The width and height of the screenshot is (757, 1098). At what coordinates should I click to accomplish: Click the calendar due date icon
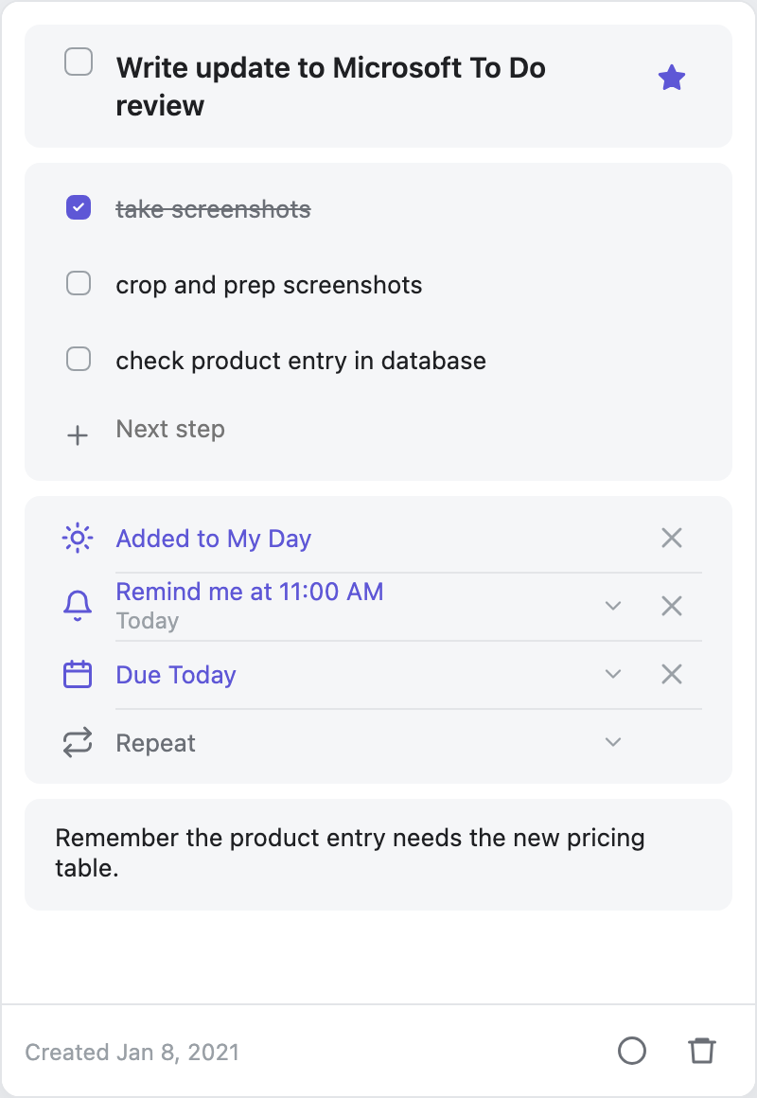point(78,674)
